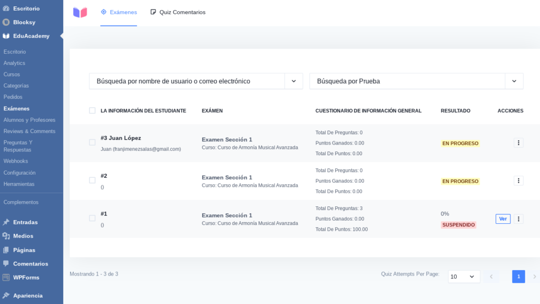This screenshot has height=304, width=540.
Task: Go to next page arrow
Action: [x=534, y=277]
